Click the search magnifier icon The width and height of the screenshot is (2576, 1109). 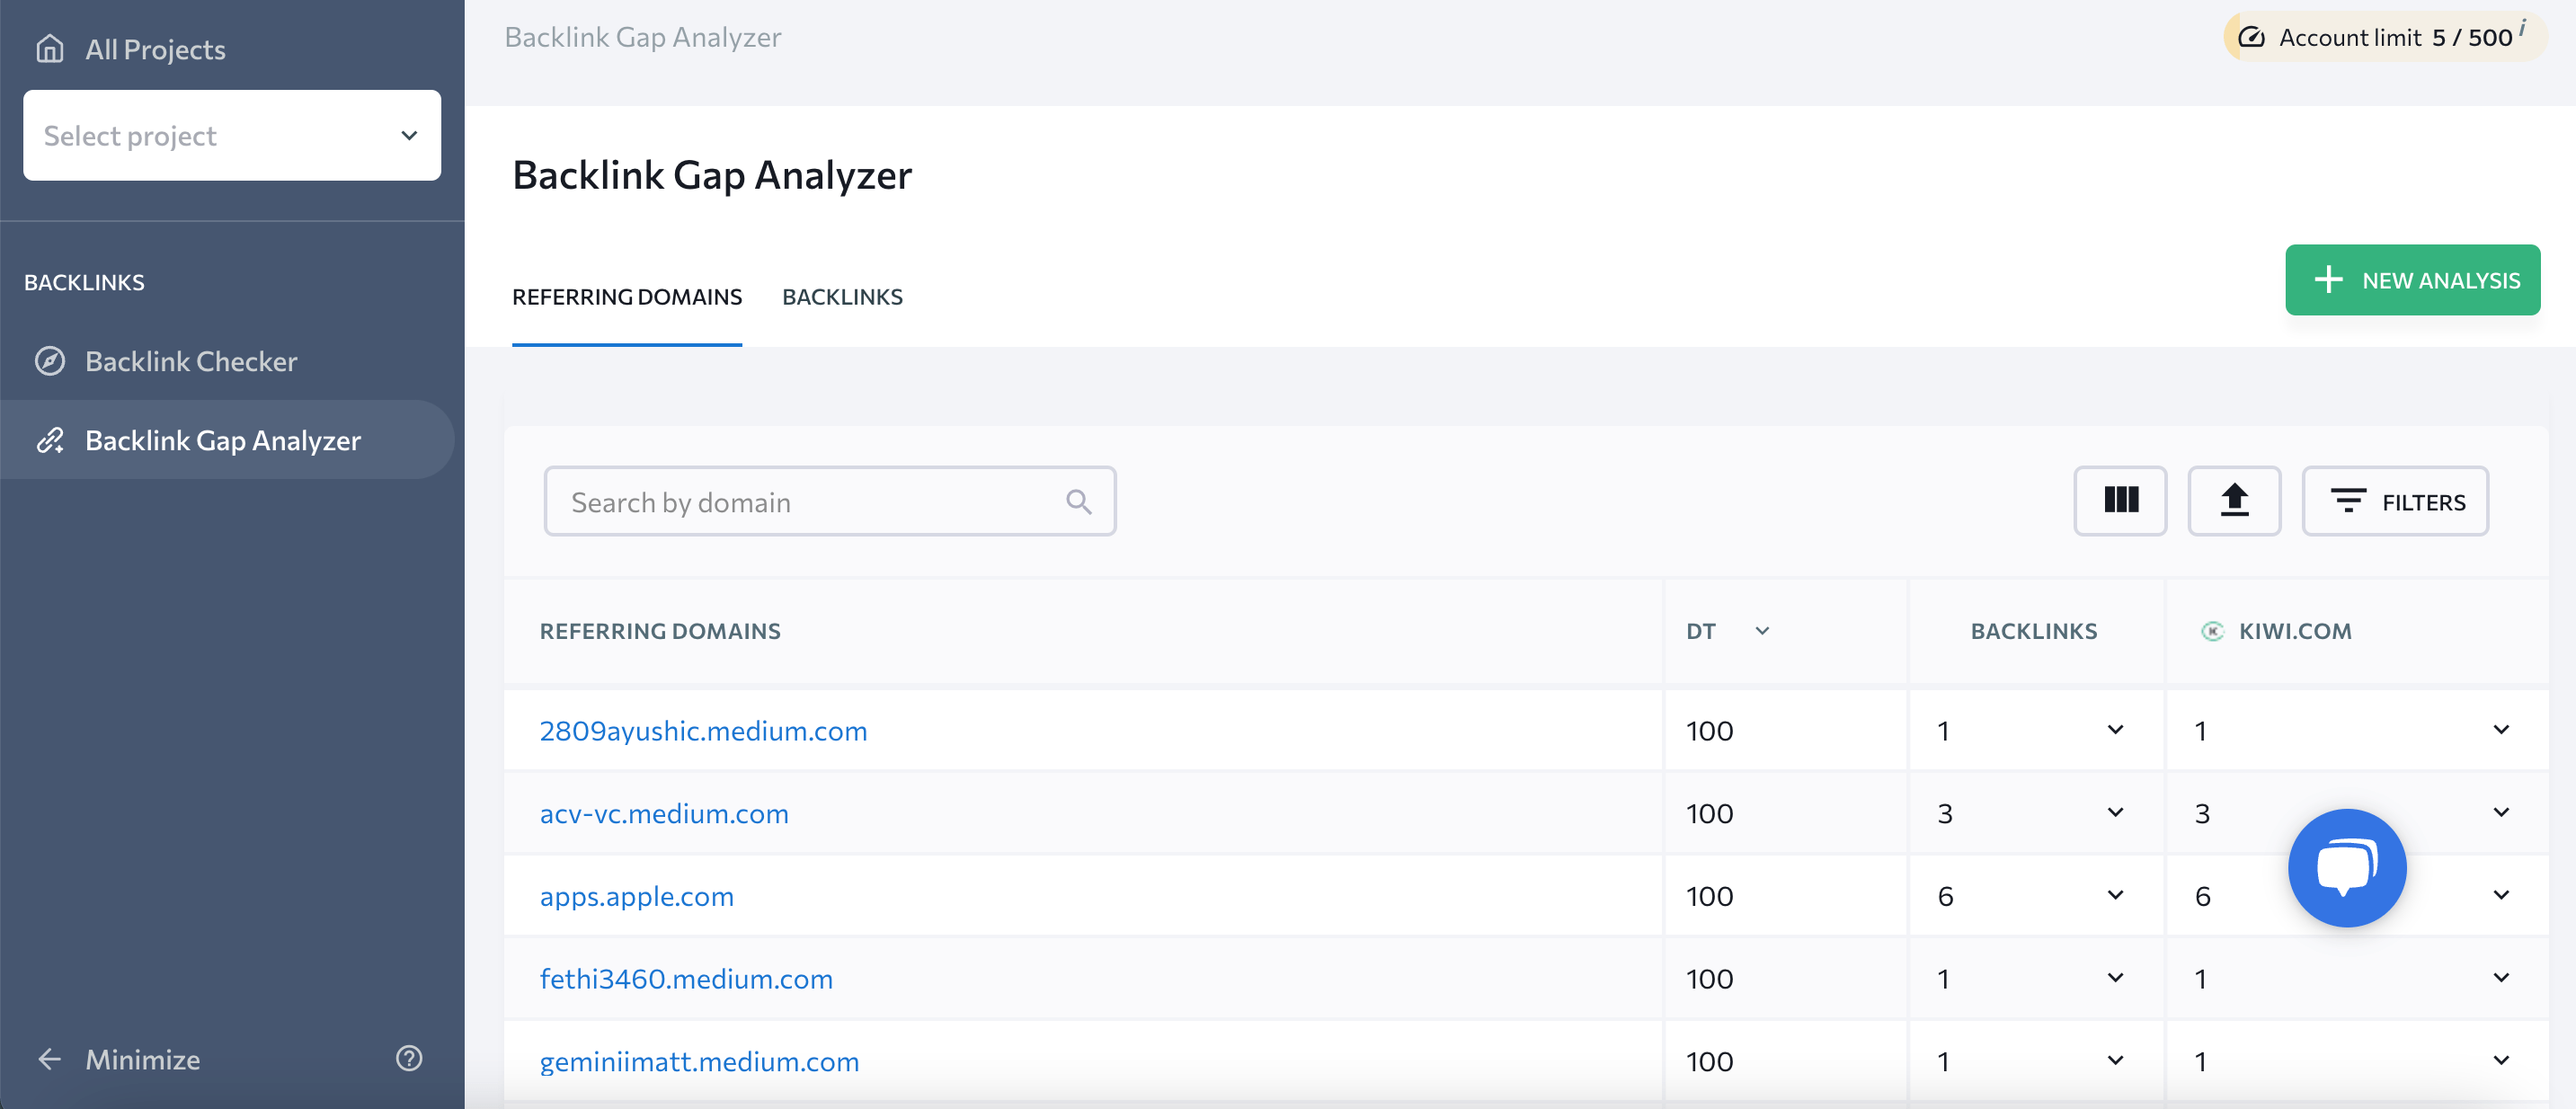(1079, 501)
